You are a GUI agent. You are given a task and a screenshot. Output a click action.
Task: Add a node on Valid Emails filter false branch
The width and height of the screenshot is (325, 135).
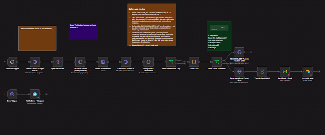coord(185,63)
